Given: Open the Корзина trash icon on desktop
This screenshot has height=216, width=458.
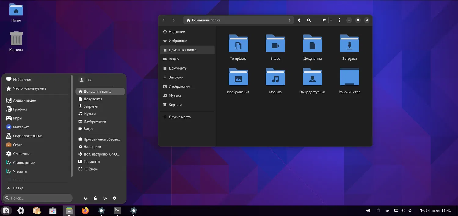Looking at the screenshot, I should (x=16, y=39).
